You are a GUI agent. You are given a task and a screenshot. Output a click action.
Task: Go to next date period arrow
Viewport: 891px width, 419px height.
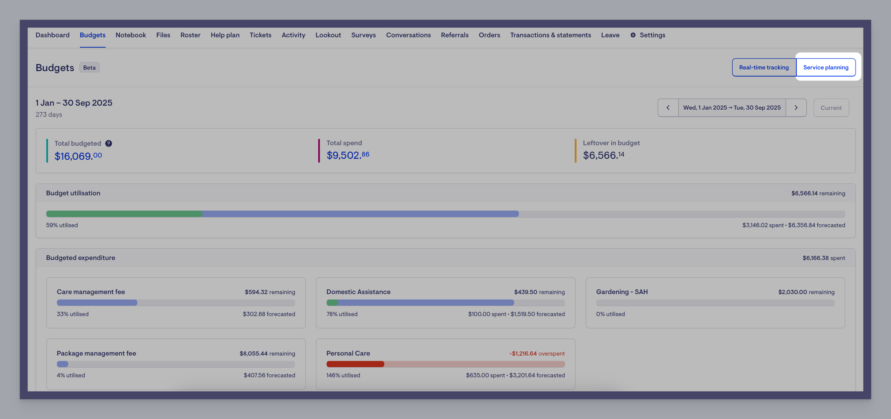click(x=796, y=108)
